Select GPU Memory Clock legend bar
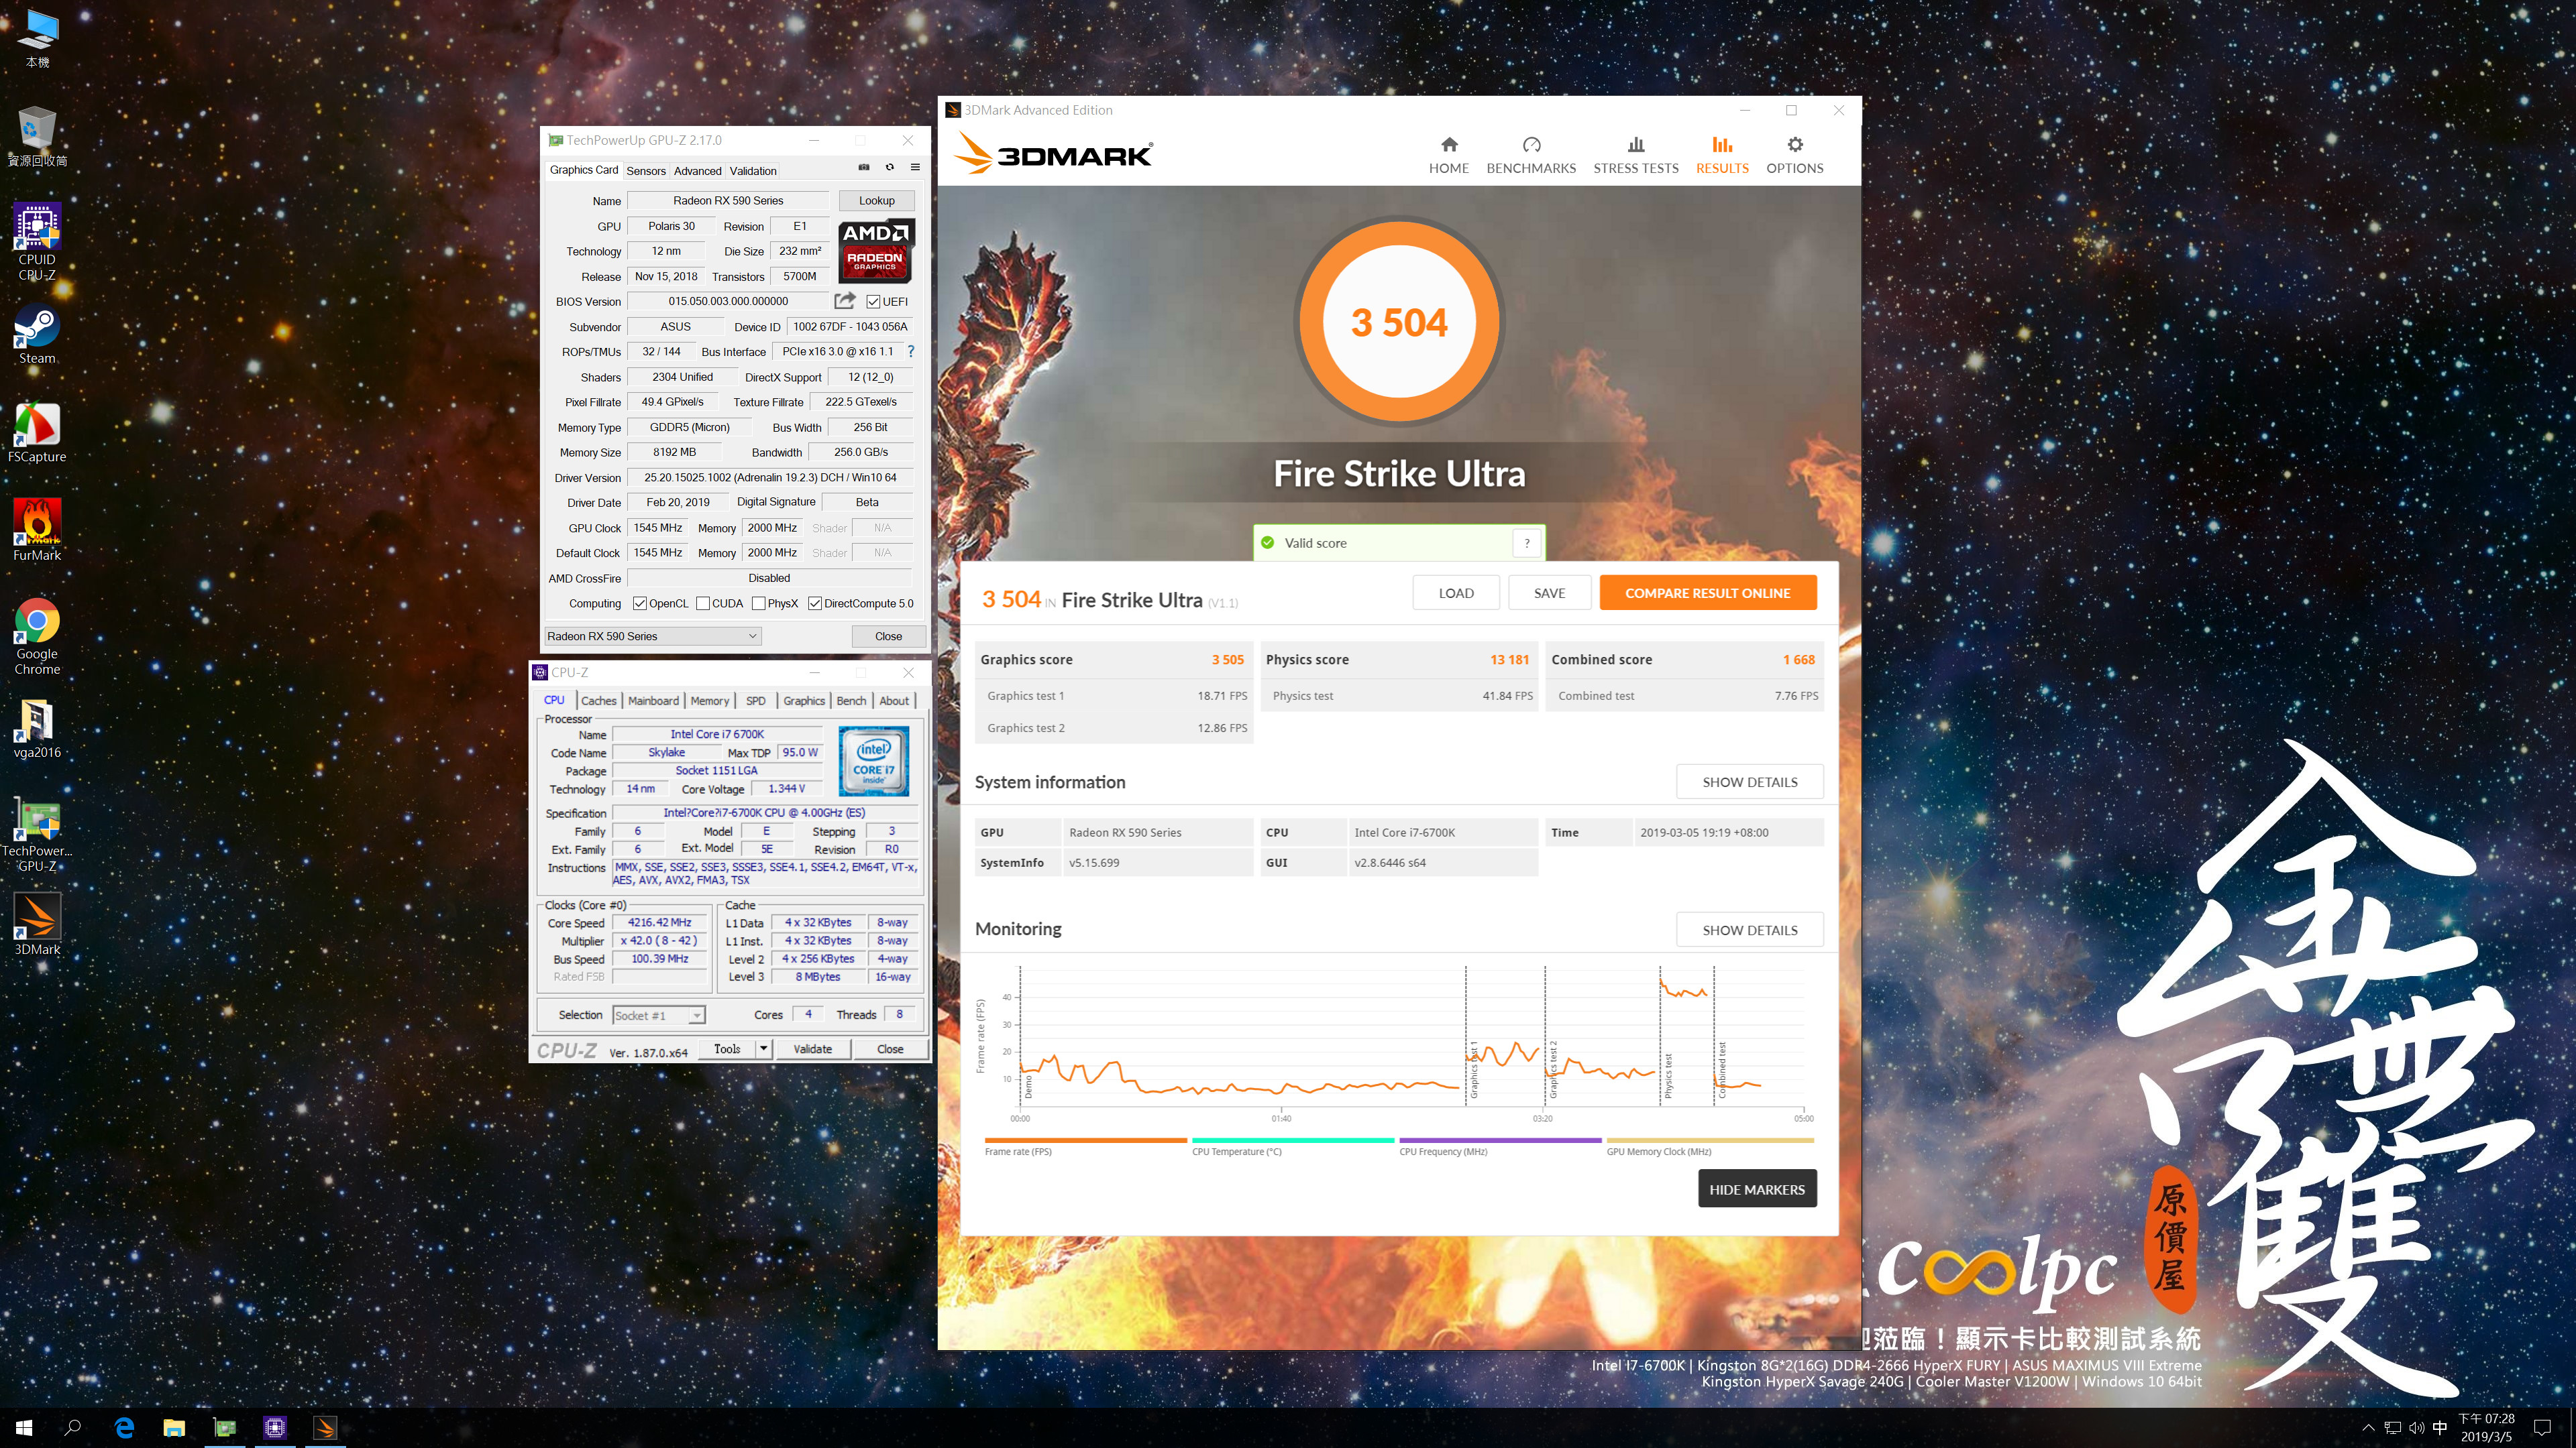2576x1448 pixels. click(x=1710, y=1140)
